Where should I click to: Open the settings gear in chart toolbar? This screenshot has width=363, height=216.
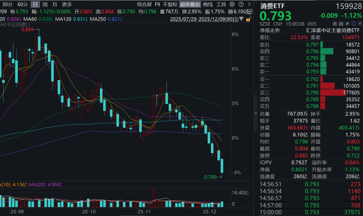[232, 4]
